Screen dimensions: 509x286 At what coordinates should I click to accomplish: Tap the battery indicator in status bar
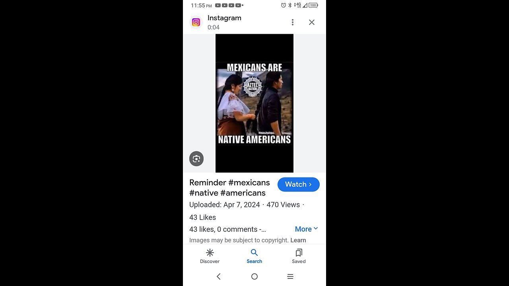point(313,5)
